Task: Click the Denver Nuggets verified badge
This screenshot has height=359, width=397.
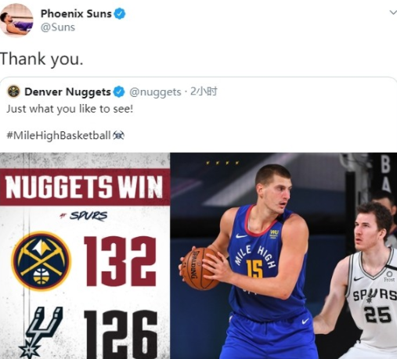Action: tap(119, 92)
